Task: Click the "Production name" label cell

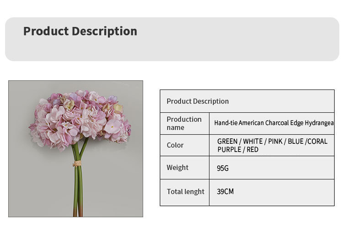Action: tap(184, 123)
